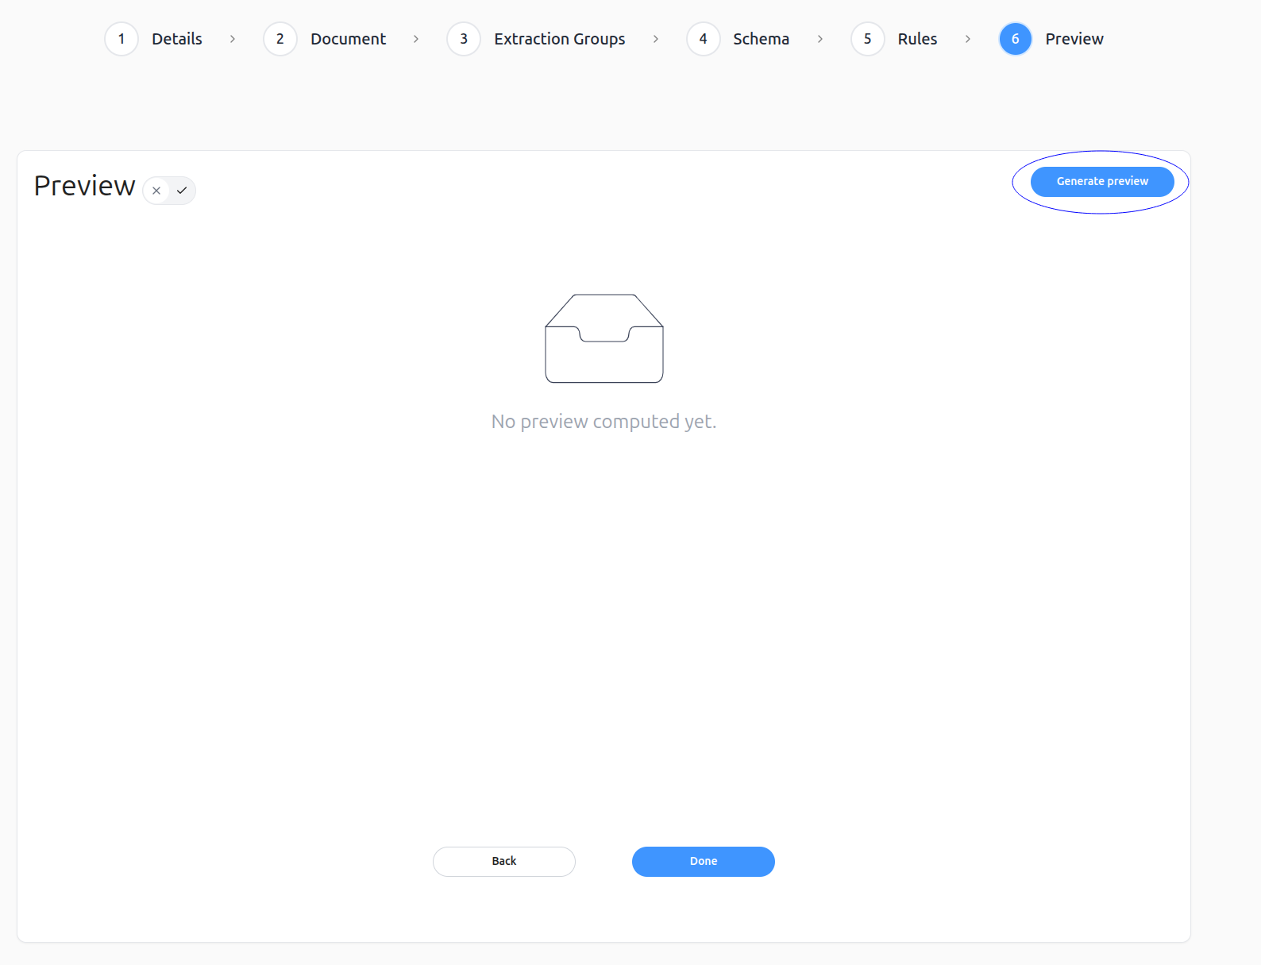Click the chevron arrow after Details
The image size is (1261, 965).
pos(233,39)
